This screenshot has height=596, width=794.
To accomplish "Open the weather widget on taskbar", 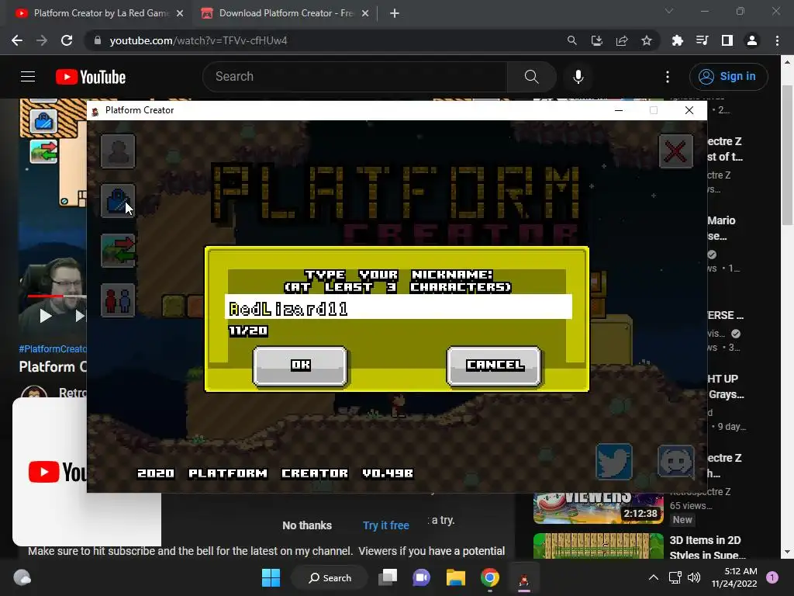I will [22, 577].
